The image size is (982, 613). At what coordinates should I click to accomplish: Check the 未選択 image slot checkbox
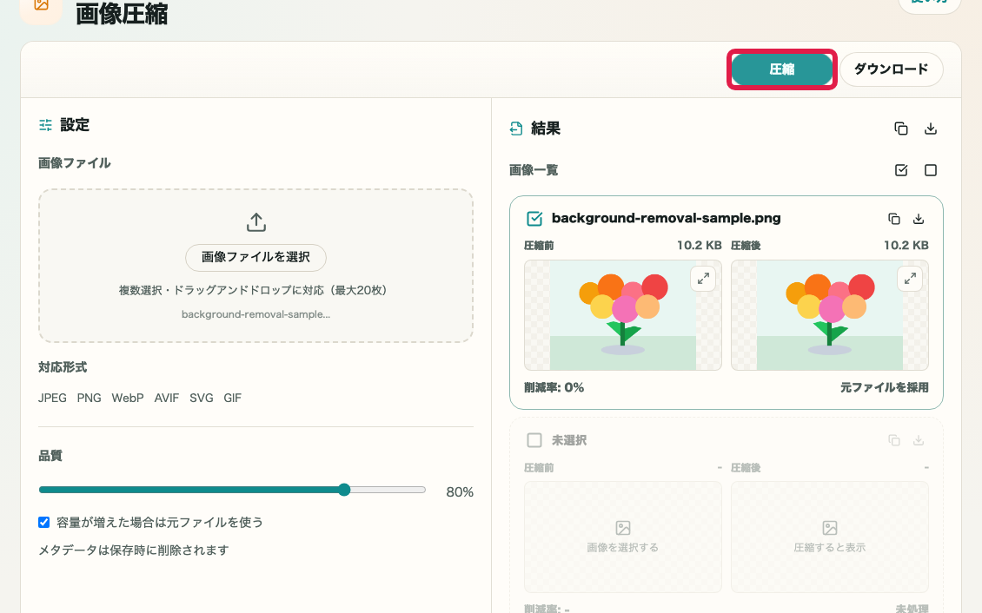534,440
